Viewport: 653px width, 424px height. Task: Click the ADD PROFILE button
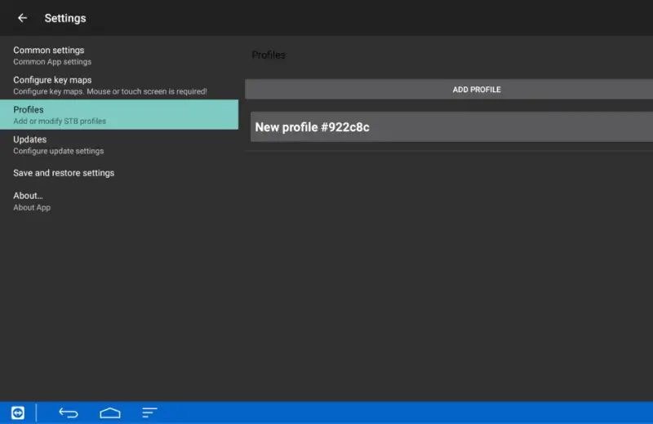477,90
